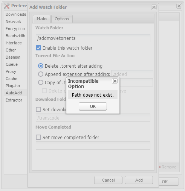Open Extractor preferences category
The width and height of the screenshot is (185, 191).
coord(15,100)
